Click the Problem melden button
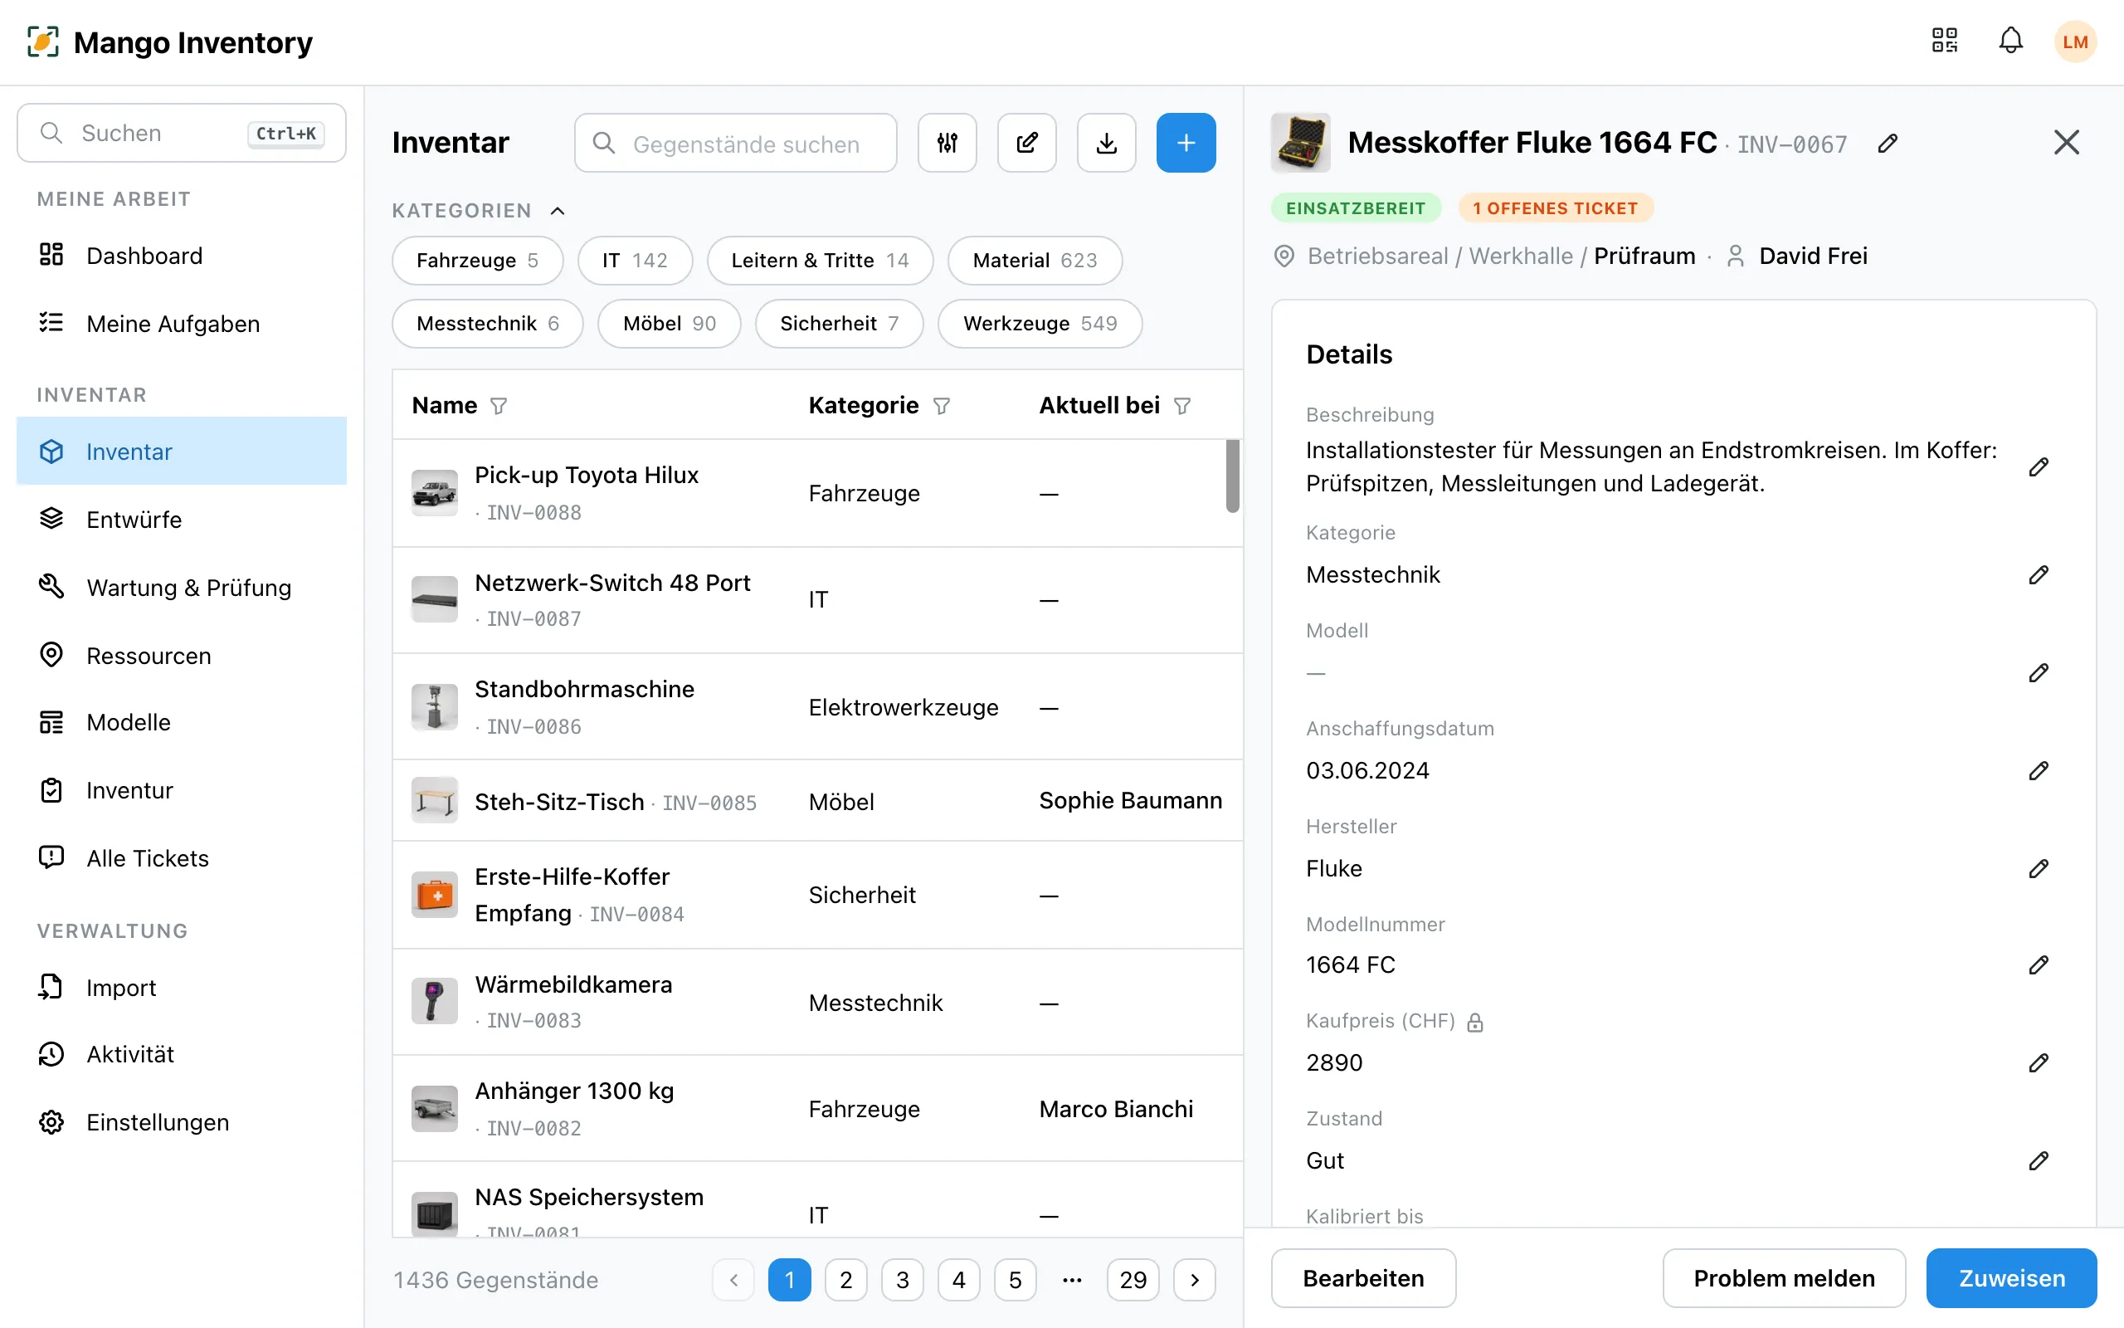The height and width of the screenshot is (1328, 2124). [1784, 1278]
